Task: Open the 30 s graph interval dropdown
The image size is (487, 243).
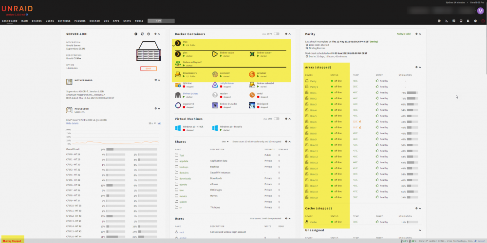Action: (152, 123)
